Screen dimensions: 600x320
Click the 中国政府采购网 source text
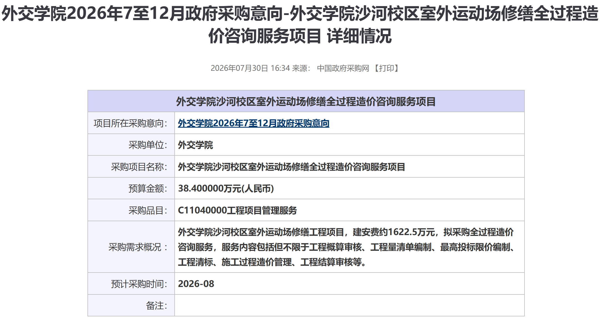pos(343,68)
